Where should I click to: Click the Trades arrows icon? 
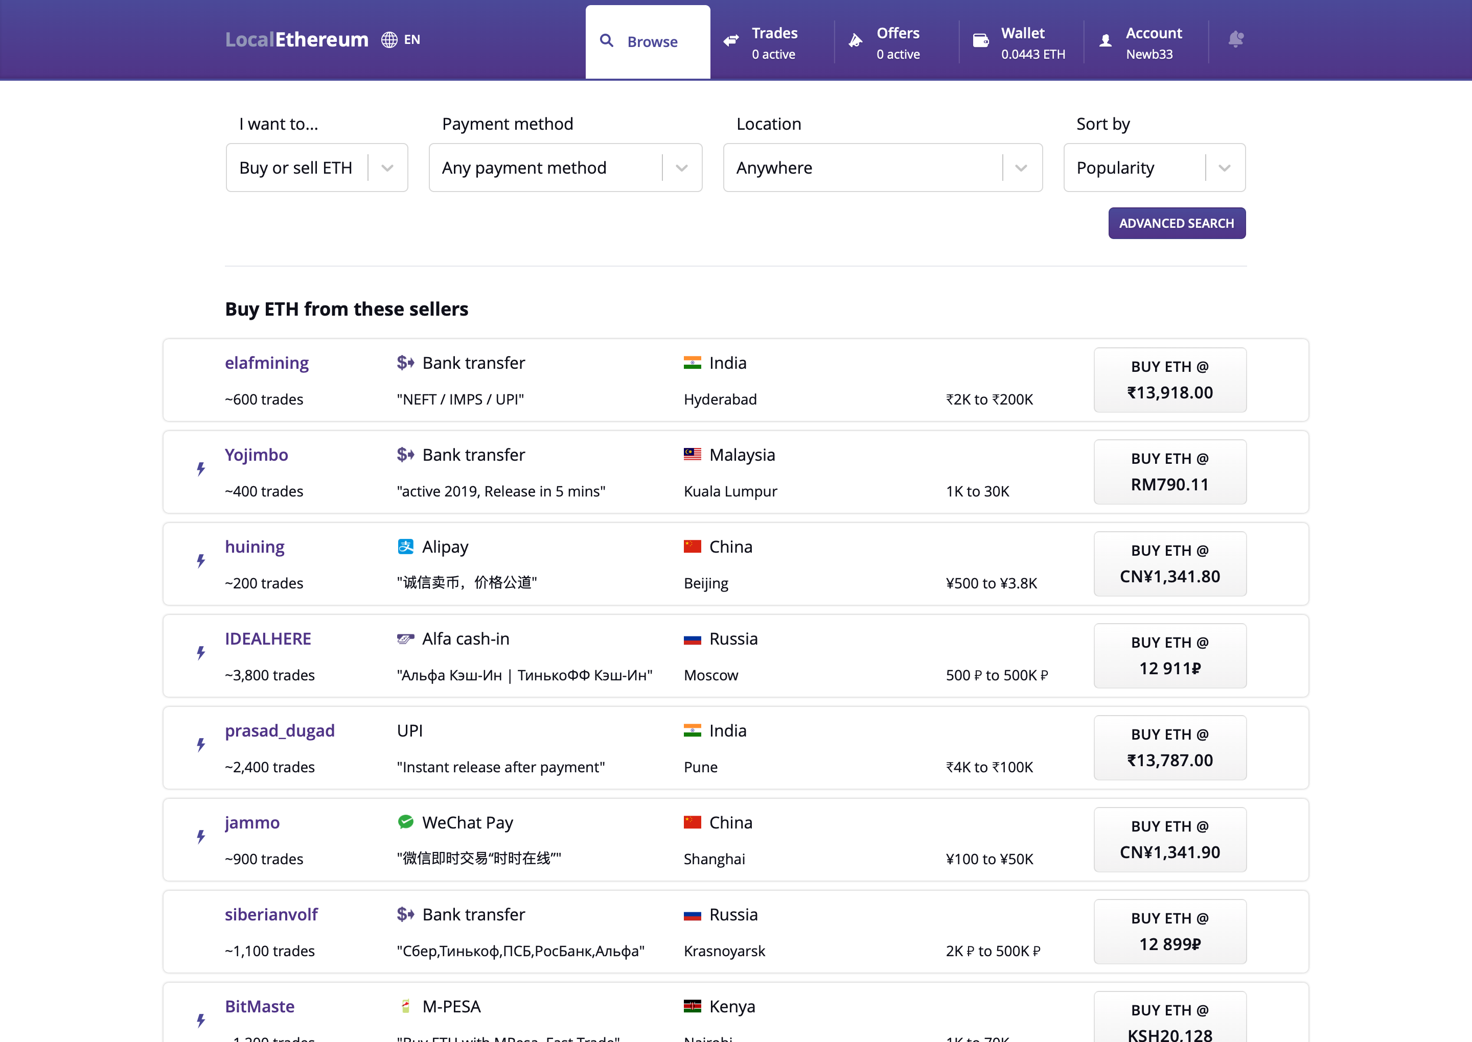pos(730,41)
